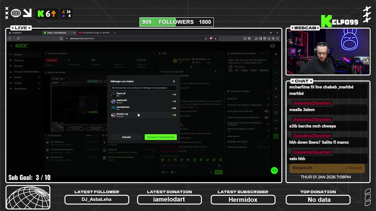This screenshot has width=376, height=211.
Task: Select Queeen_ray Games channel to host
Action: [x=144, y=115]
